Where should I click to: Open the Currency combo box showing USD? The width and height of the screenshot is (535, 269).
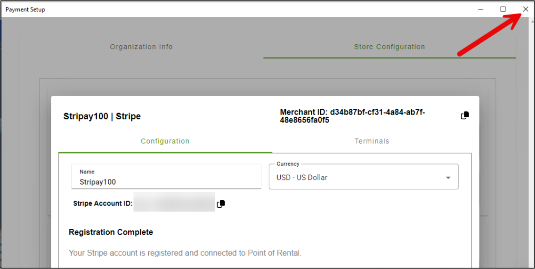pyautogui.click(x=358, y=178)
